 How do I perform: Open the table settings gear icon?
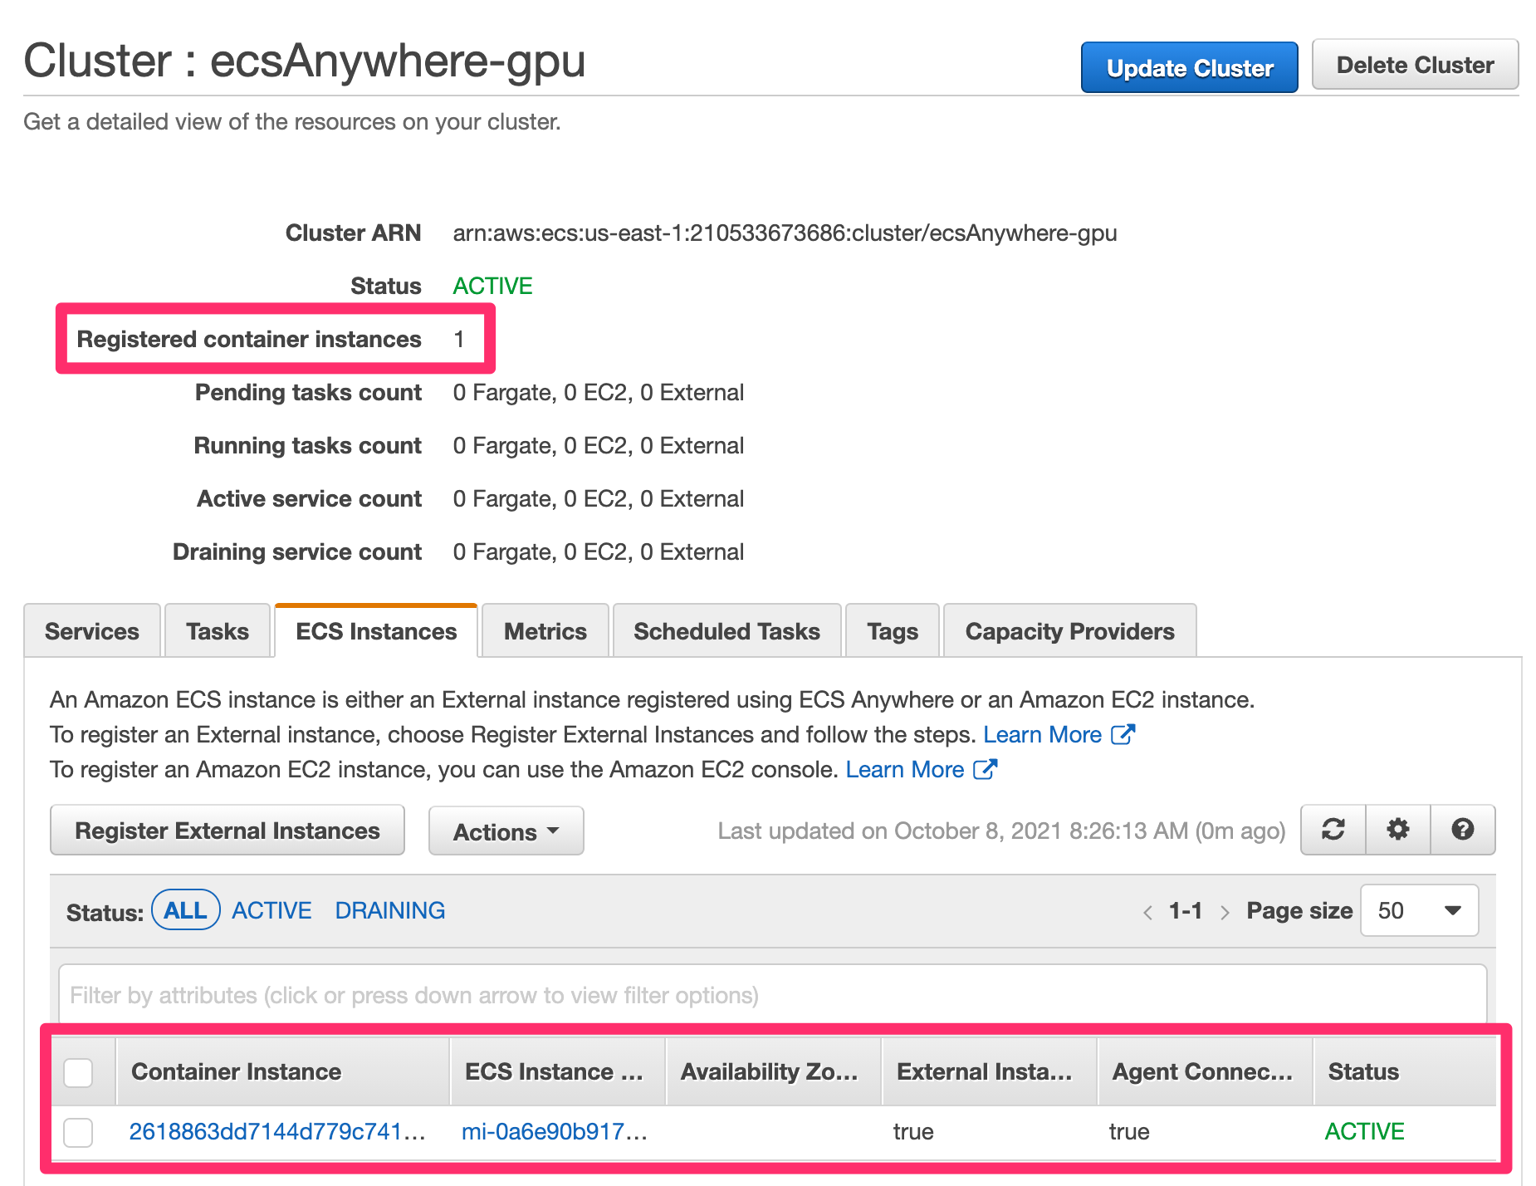click(x=1398, y=830)
